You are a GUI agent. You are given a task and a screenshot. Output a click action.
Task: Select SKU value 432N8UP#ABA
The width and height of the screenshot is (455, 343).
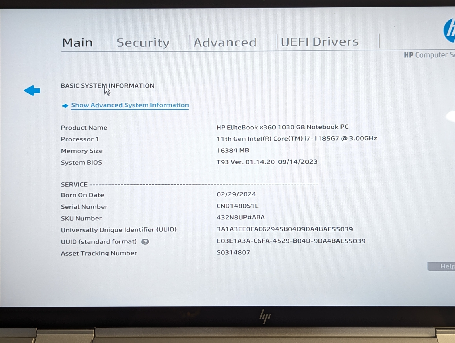pyautogui.click(x=241, y=217)
